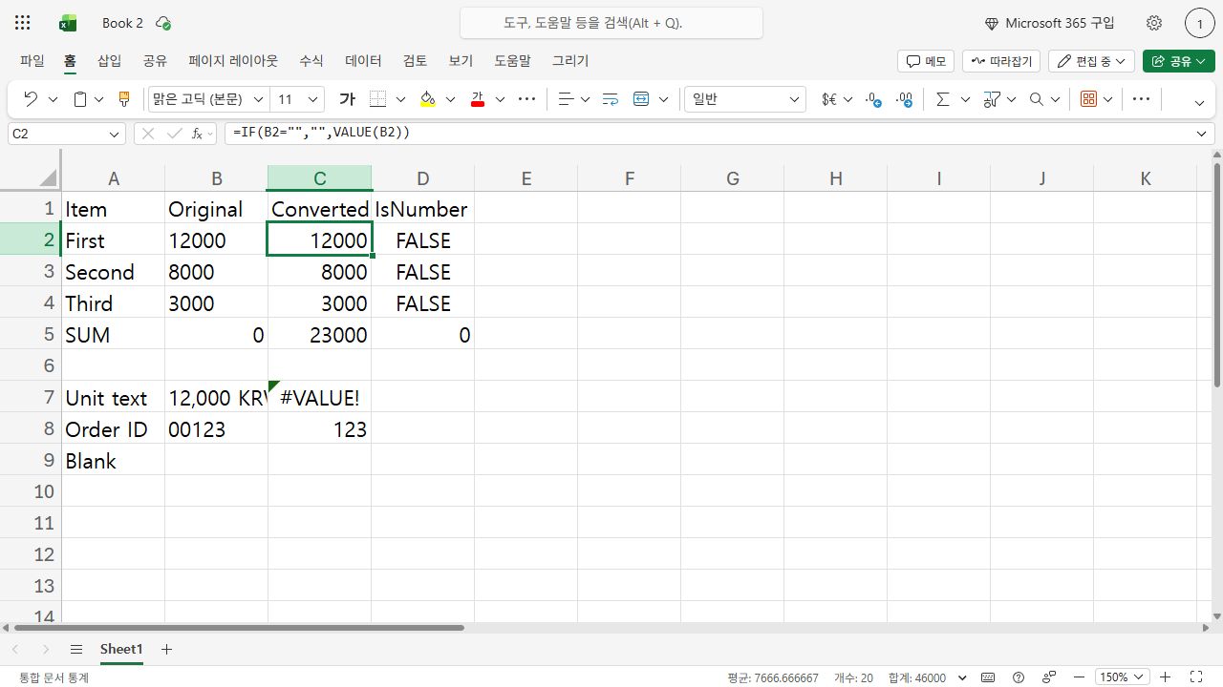Screen dimensions: 1223x687
Task: Click the find magnifier icon
Action: coord(1037,99)
